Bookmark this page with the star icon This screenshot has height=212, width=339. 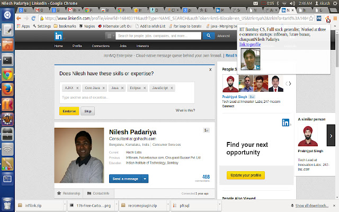point(311,19)
